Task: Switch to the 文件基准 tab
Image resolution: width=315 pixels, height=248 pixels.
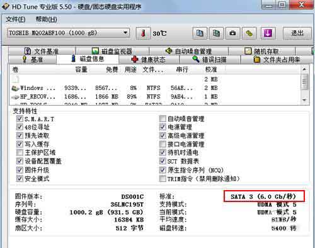Action: [42, 51]
